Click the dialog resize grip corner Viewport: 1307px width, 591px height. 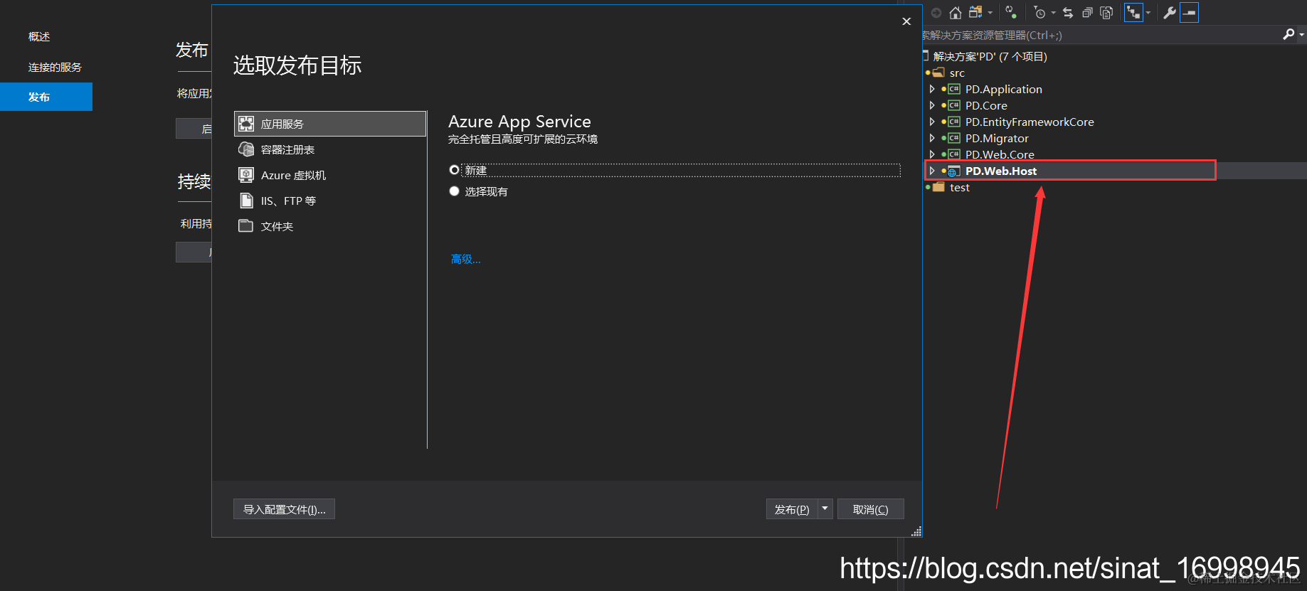pos(916,531)
